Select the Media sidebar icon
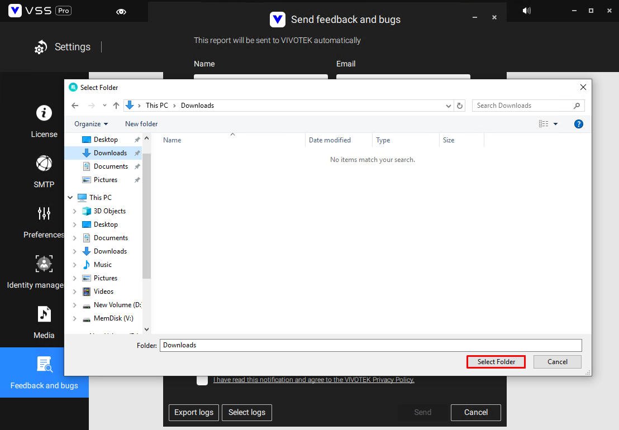Image resolution: width=619 pixels, height=430 pixels. coord(44,314)
